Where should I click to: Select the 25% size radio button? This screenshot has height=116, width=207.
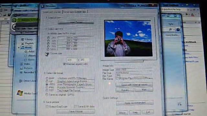[49, 38]
